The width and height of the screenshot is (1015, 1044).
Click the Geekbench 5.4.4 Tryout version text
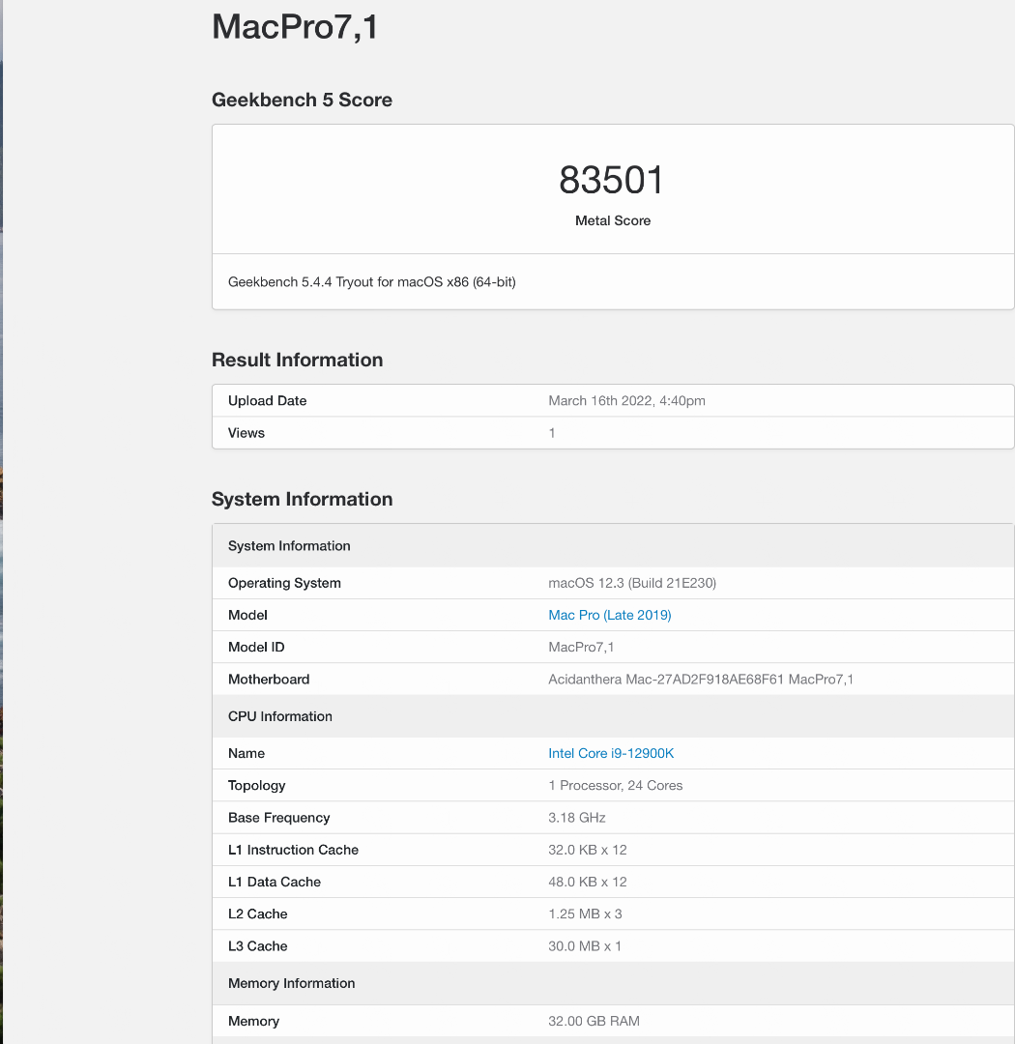371,282
